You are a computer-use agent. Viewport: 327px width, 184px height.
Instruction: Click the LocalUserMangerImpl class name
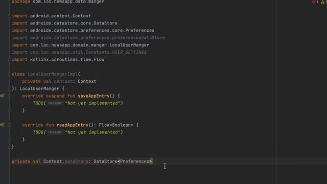(53, 74)
